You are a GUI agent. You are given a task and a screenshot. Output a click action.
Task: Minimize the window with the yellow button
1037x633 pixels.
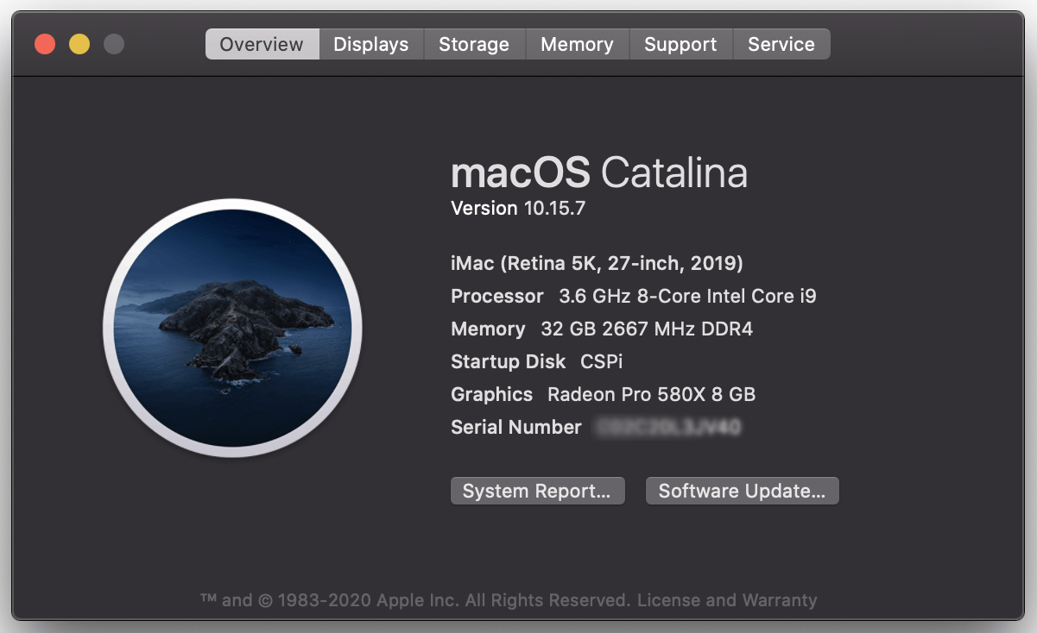pyautogui.click(x=79, y=44)
